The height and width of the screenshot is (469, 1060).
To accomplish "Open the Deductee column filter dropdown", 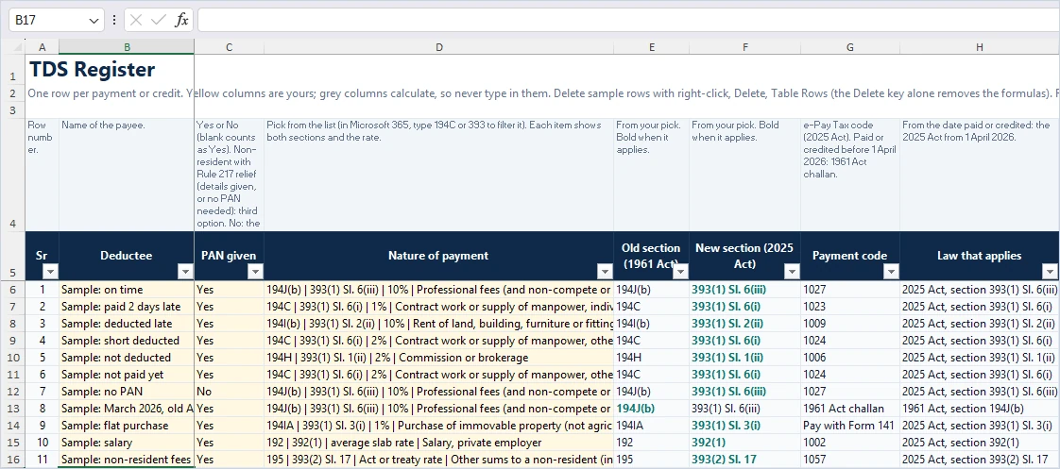I will (x=185, y=271).
